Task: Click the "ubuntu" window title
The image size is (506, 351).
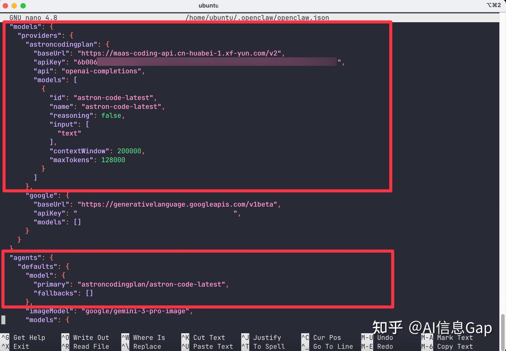Action: [x=208, y=6]
